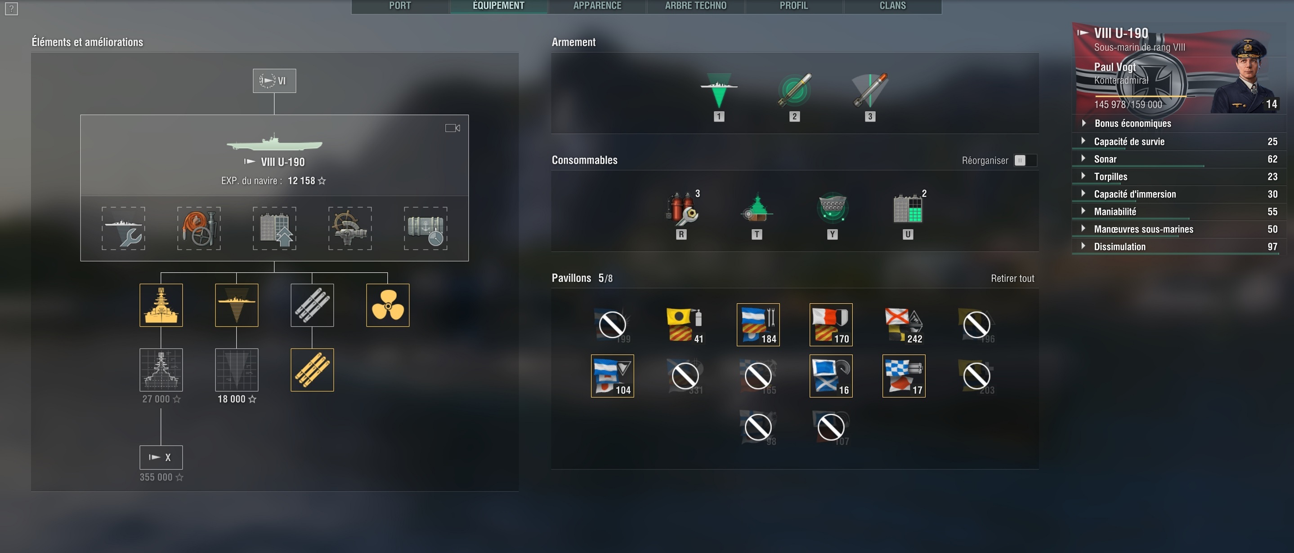Image resolution: width=1294 pixels, height=553 pixels.
Task: Open the ARBRE TECHNO tab
Action: click(x=695, y=6)
